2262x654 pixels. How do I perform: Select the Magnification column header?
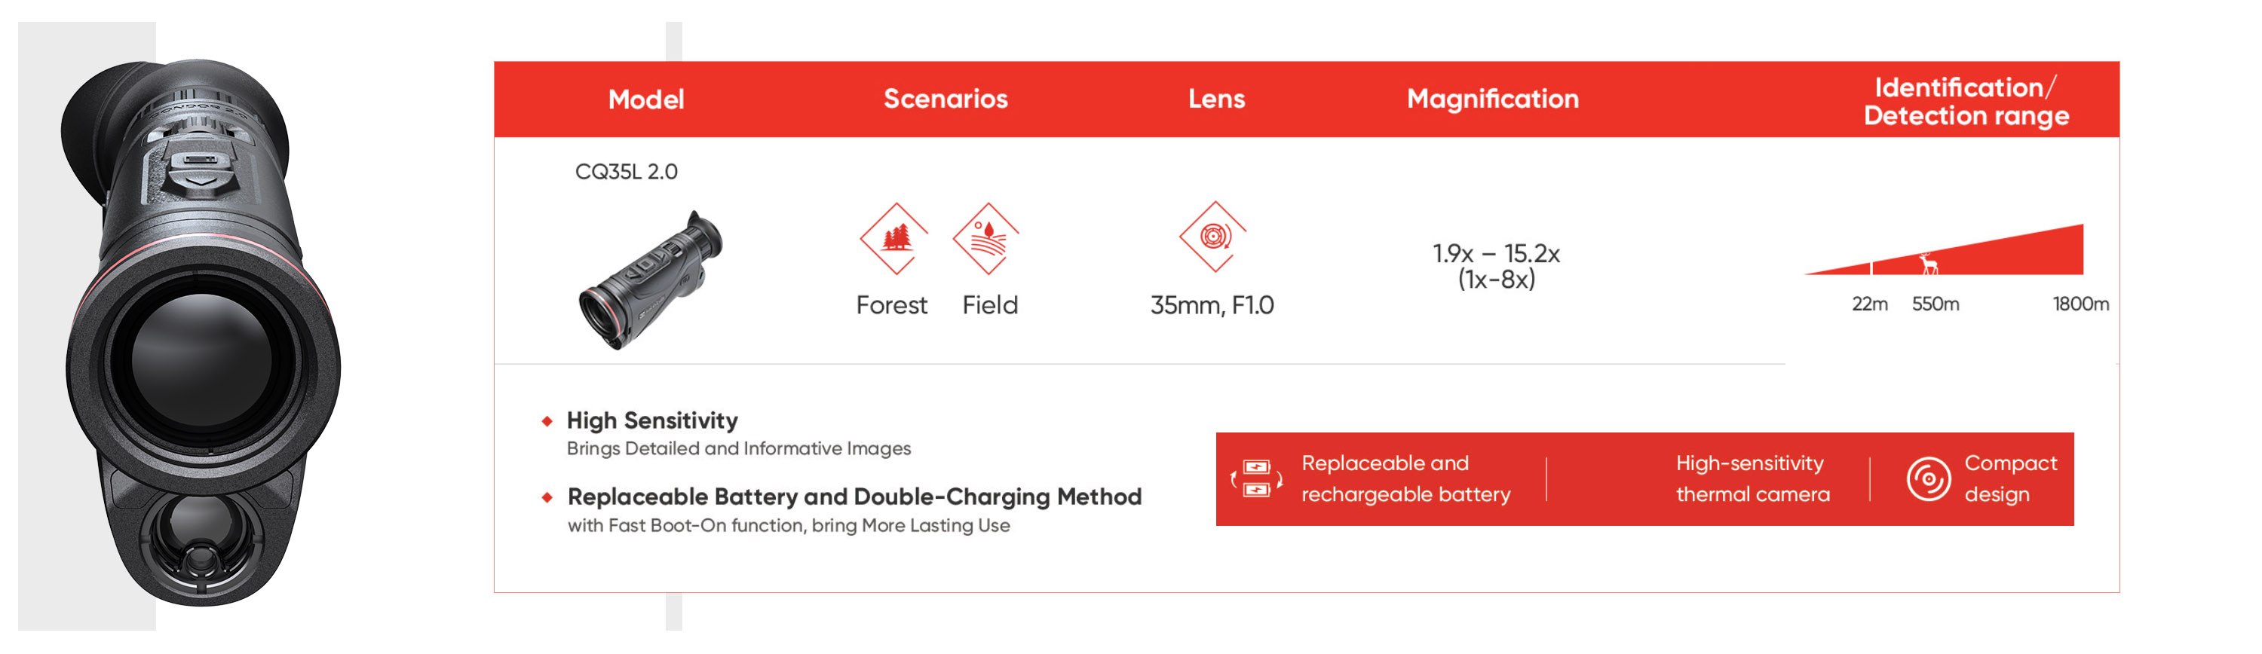1492,98
